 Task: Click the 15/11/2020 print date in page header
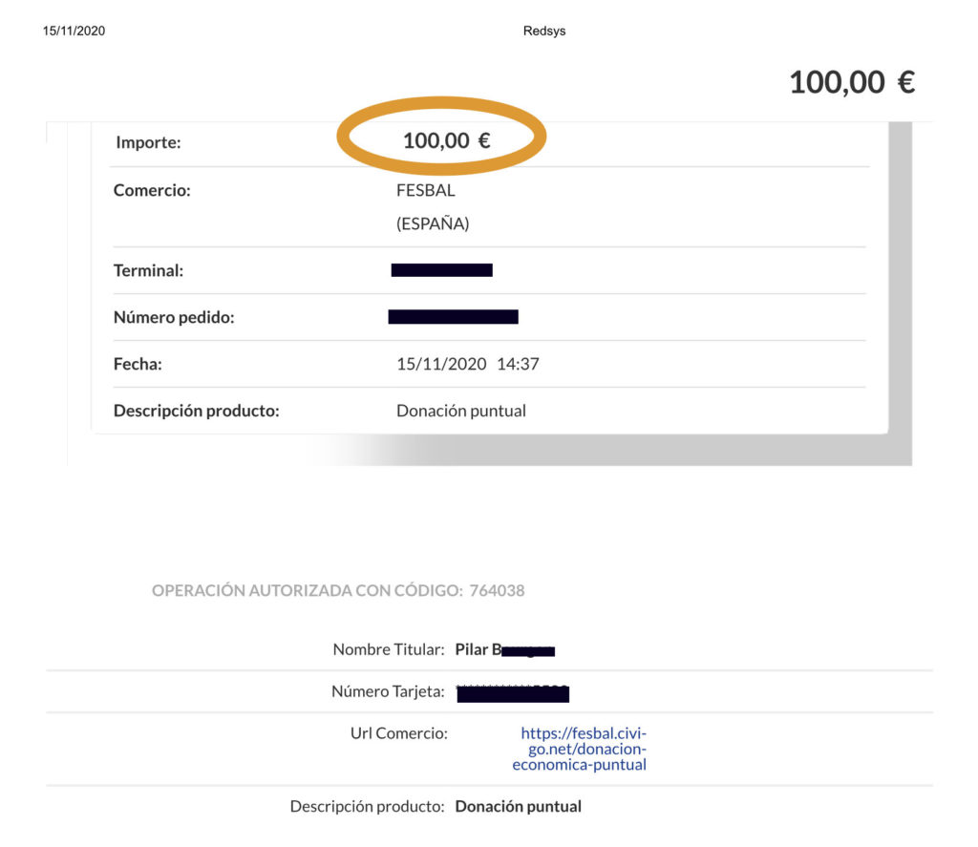tap(74, 32)
